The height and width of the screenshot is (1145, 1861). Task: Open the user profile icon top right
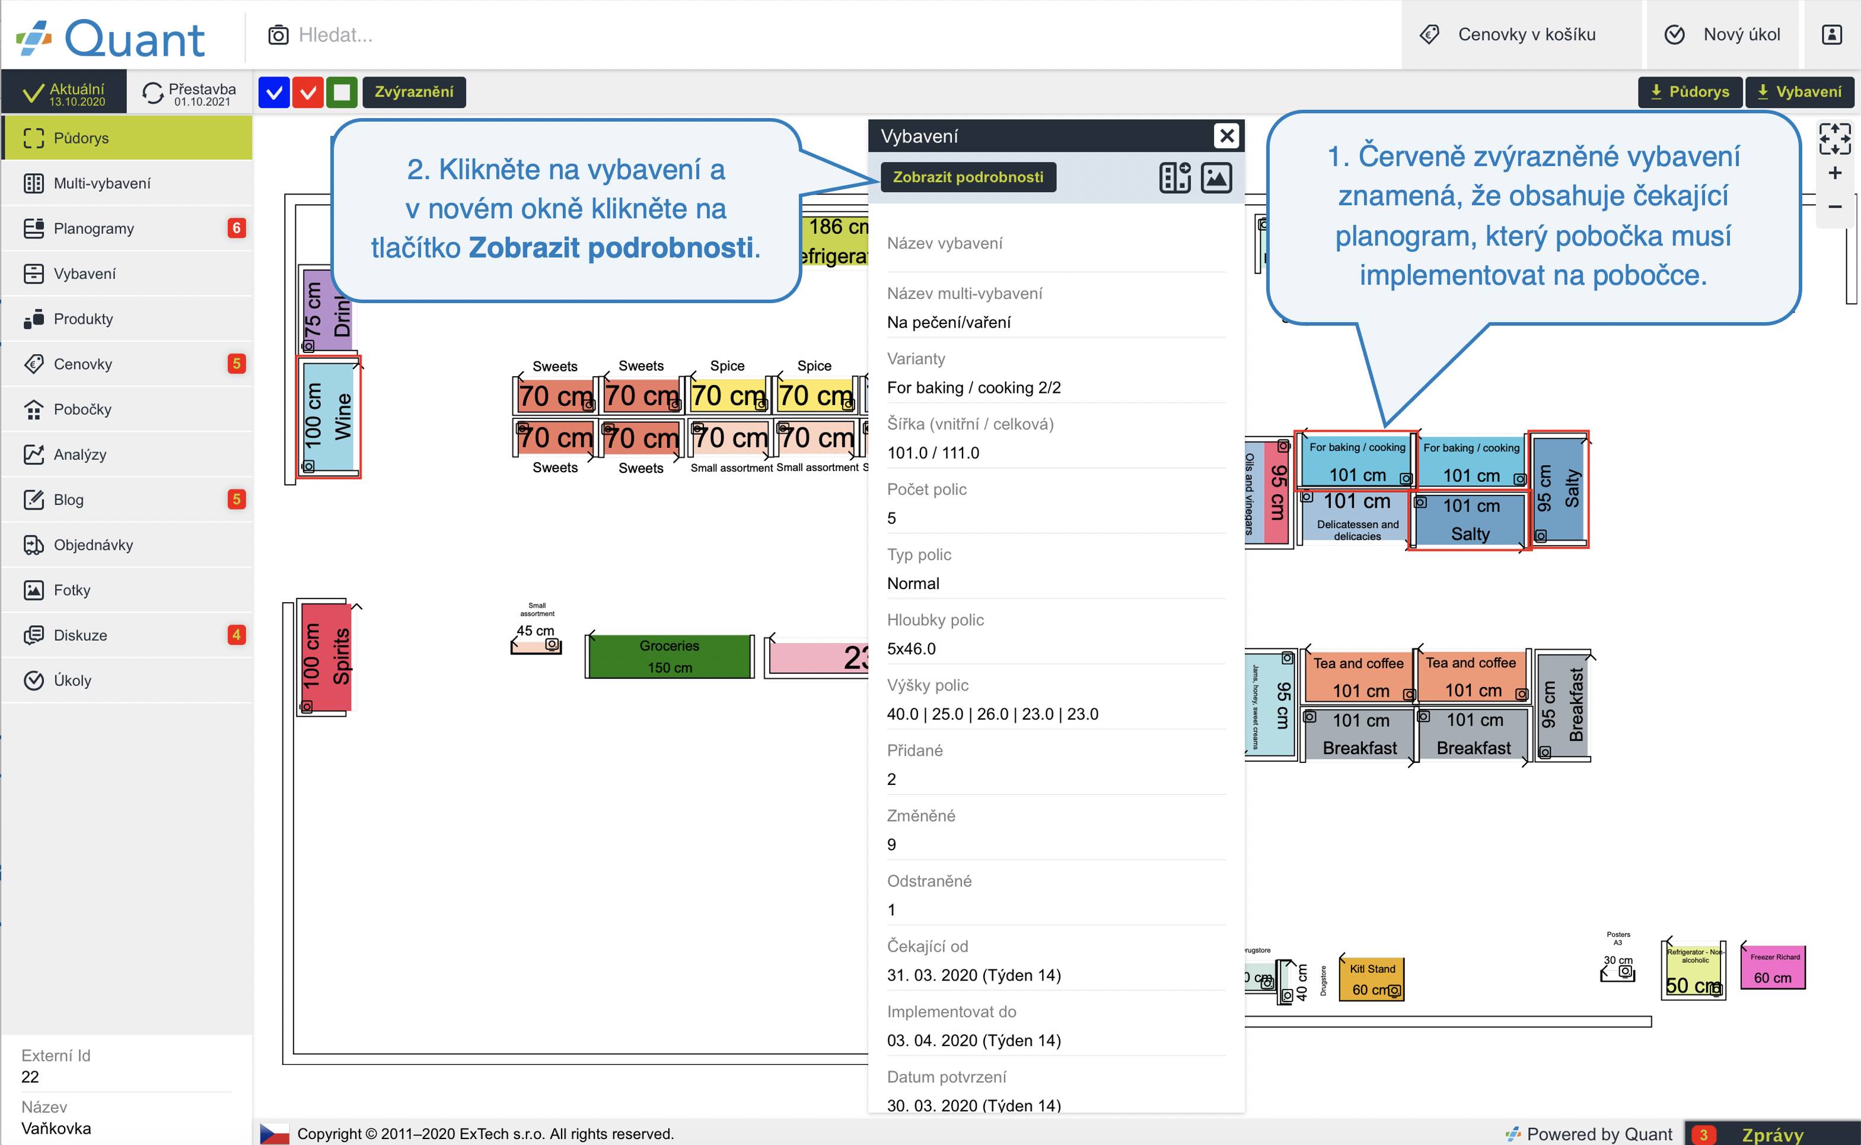[1831, 35]
